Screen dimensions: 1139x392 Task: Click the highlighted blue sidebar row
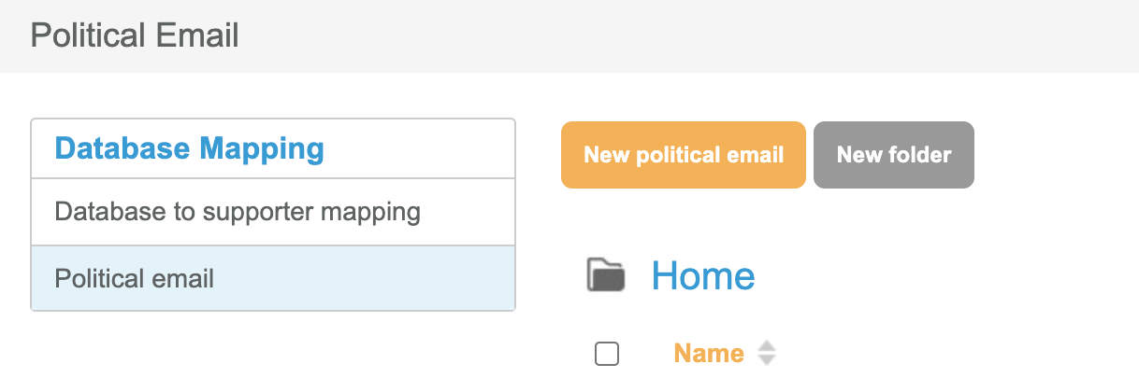click(273, 278)
